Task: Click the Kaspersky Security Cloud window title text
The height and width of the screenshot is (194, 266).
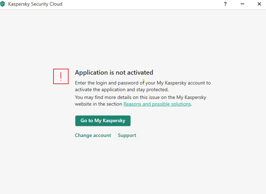Action: point(35,4)
